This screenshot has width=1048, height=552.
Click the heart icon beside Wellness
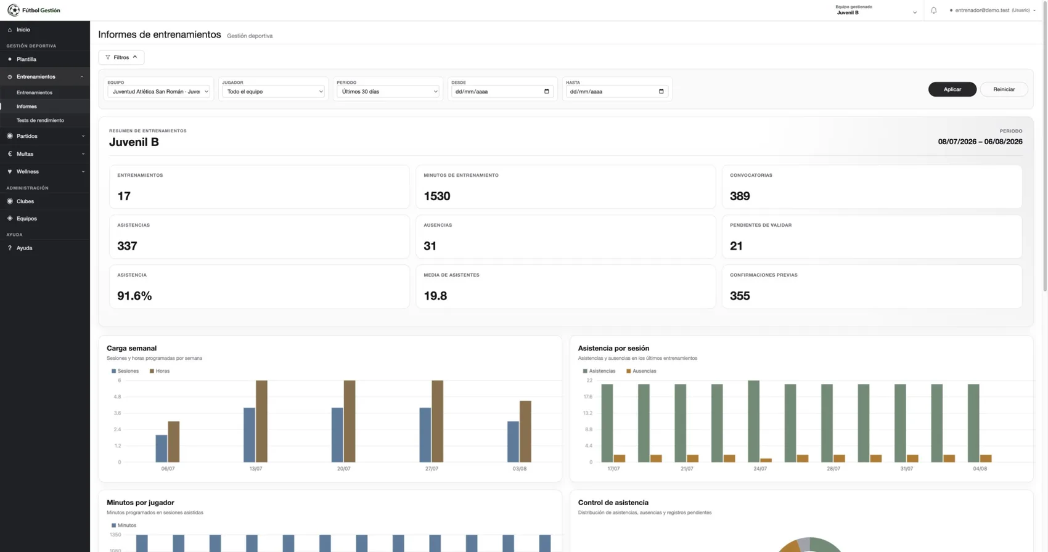click(10, 172)
